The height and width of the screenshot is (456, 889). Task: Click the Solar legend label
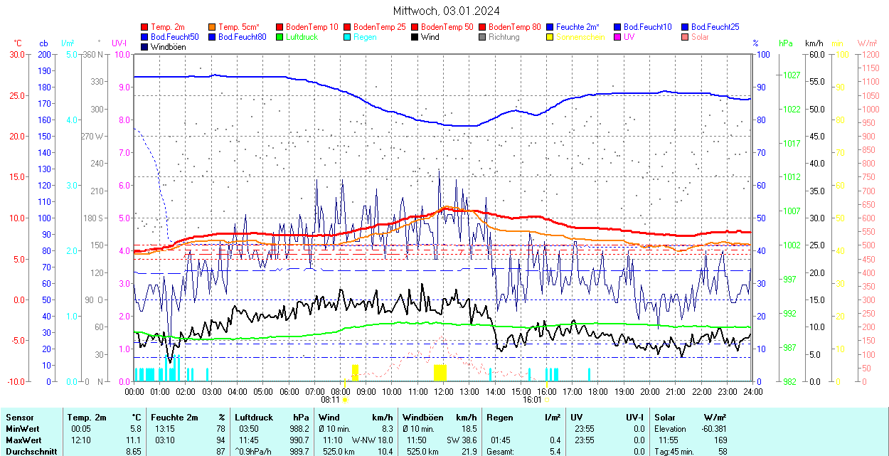coord(700,37)
